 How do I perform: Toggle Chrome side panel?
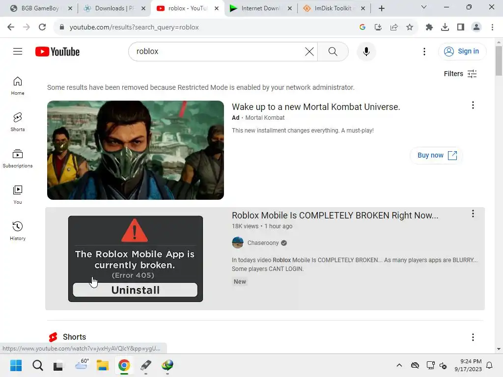(461, 27)
